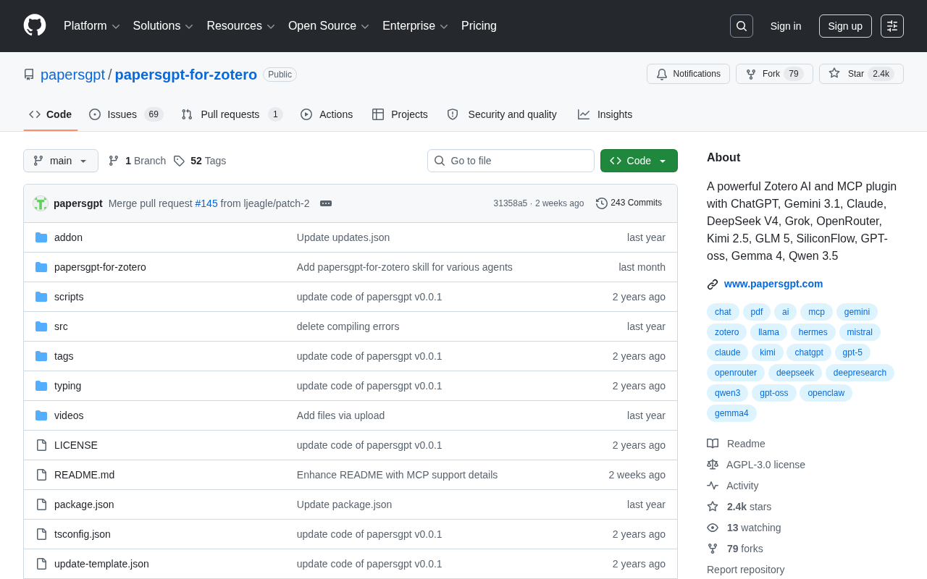The height and width of the screenshot is (579, 927).
Task: Click the star icon beside 2.4k stars
Action: click(713, 507)
